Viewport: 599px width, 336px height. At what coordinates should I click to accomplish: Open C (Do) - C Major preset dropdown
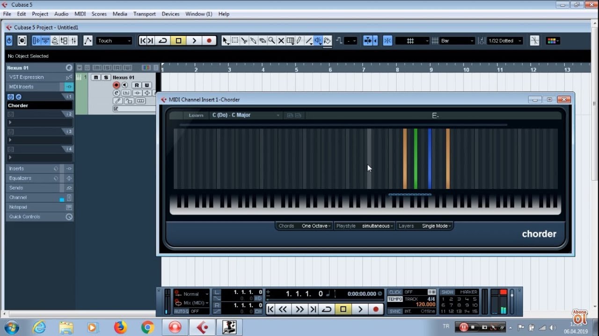[x=246, y=115]
